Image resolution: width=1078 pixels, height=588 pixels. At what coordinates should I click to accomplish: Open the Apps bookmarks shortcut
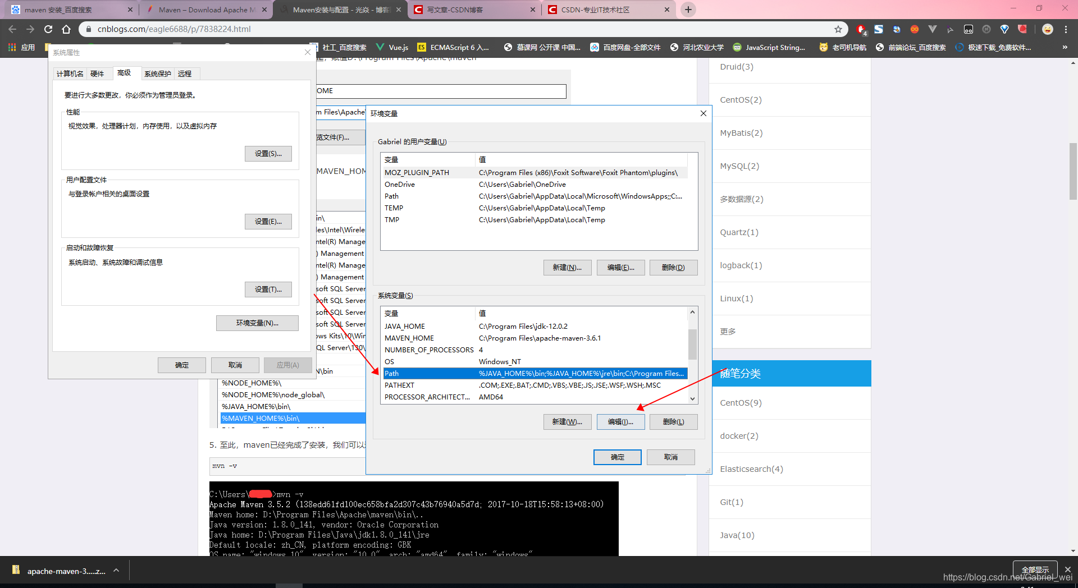(x=22, y=48)
